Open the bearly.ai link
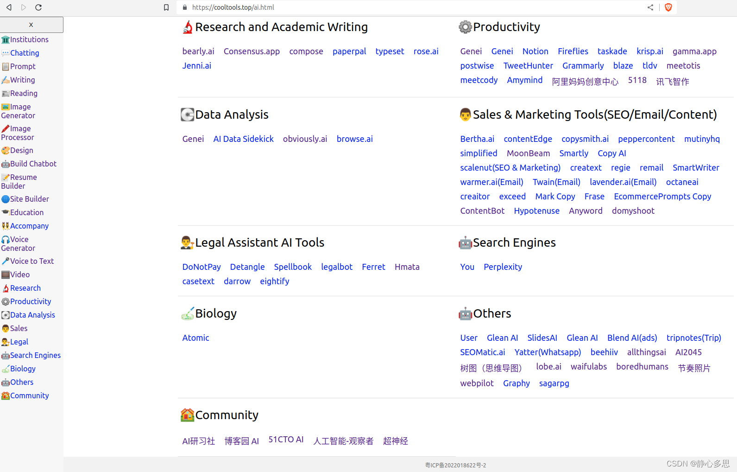This screenshot has width=737, height=472. [x=198, y=51]
